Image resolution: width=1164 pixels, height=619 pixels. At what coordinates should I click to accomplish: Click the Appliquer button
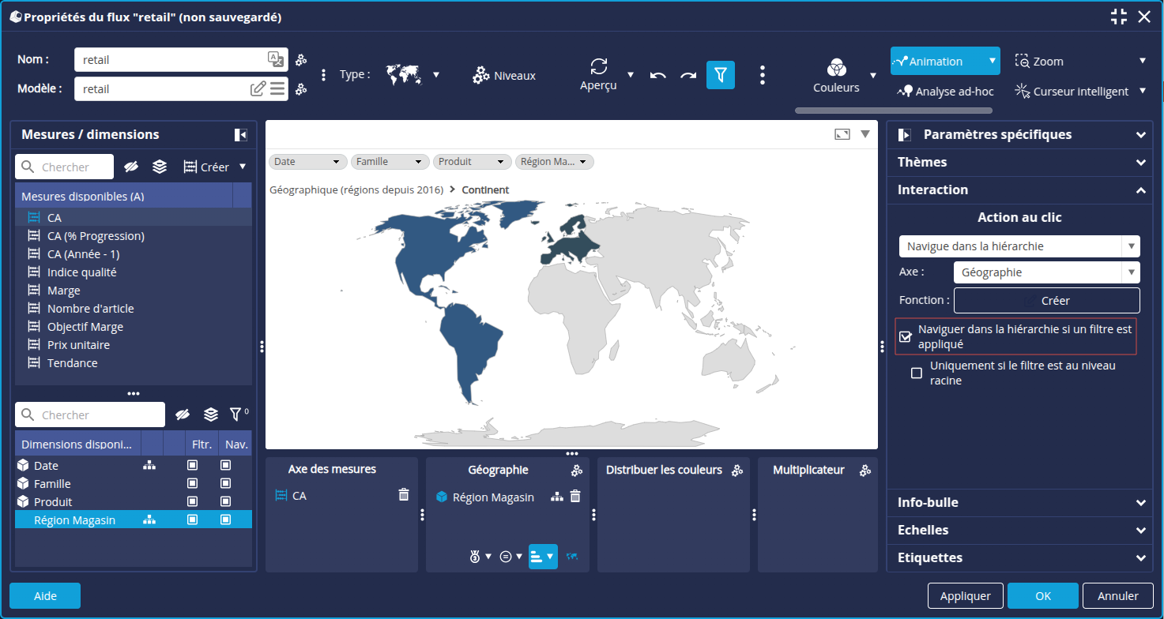965,596
